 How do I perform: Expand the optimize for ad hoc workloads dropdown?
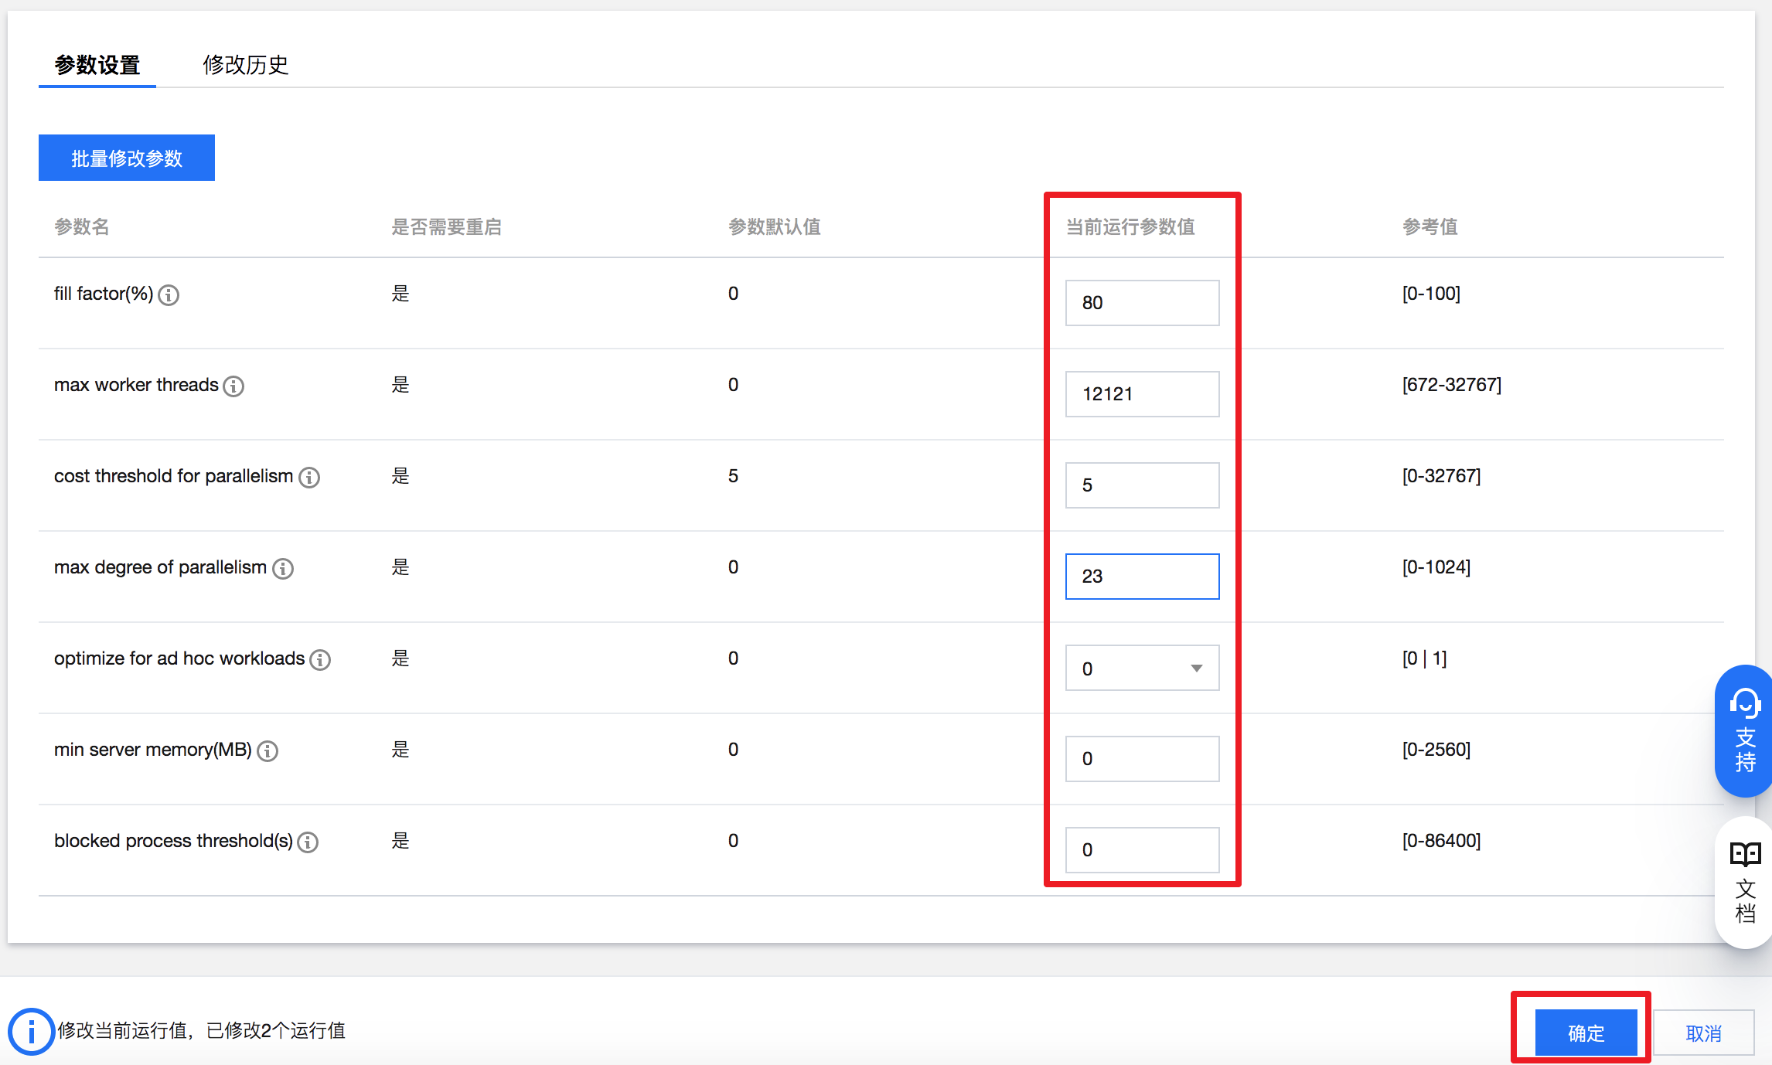click(x=1142, y=669)
